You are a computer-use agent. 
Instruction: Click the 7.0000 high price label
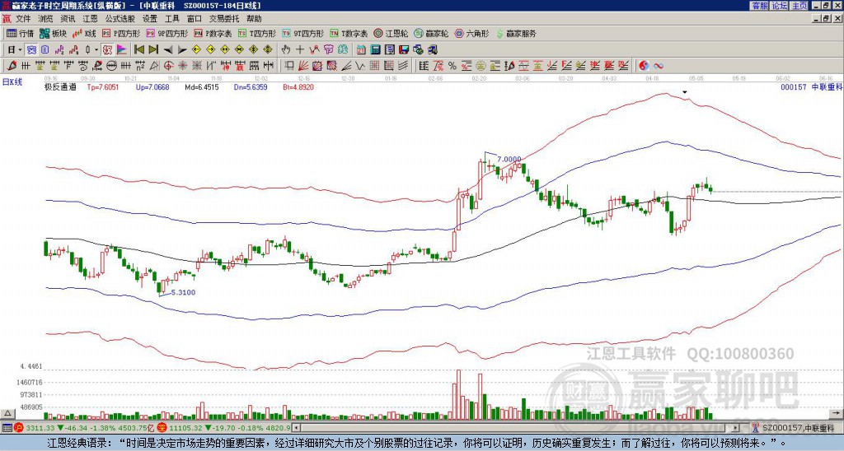point(509,159)
